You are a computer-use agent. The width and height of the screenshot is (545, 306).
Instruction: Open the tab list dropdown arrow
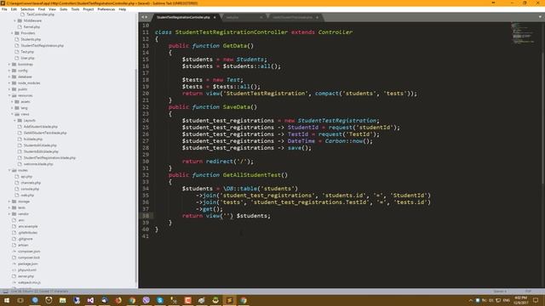tap(540, 17)
